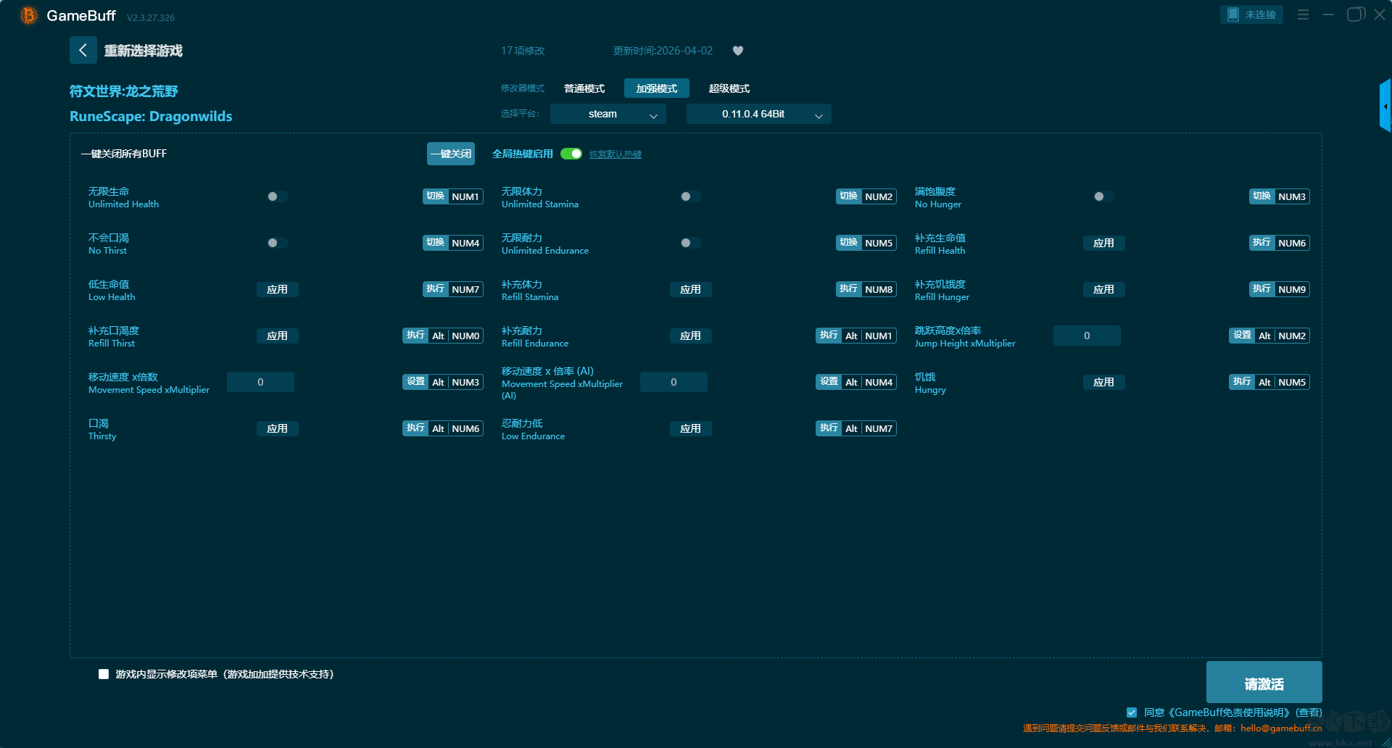The image size is (1392, 748).
Task: Uncheck the GameBuff disclaimer agreement checkbox
Action: click(x=1132, y=712)
